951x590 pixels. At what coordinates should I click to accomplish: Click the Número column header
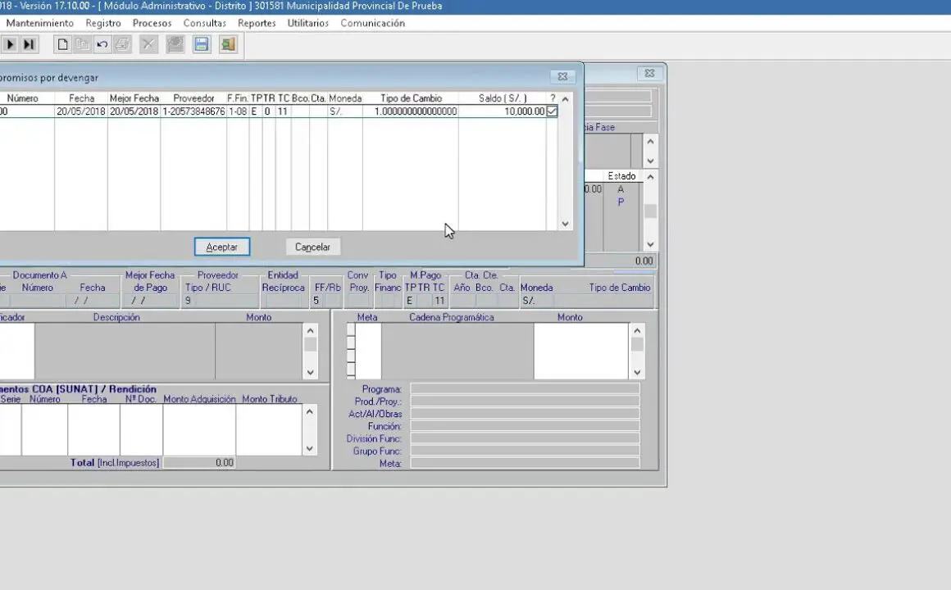click(x=22, y=98)
